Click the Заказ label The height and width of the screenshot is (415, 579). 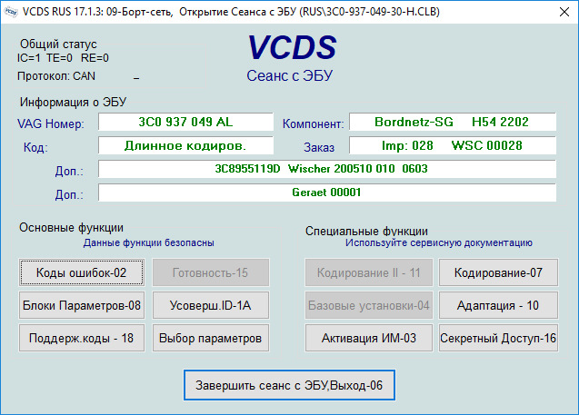click(319, 147)
